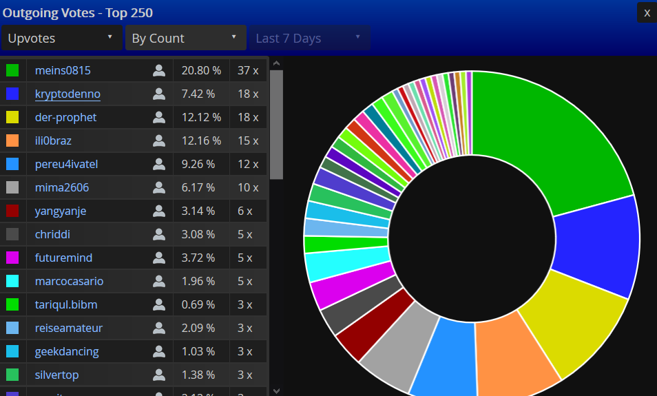Click the person icon in futuremind row
Image resolution: width=657 pixels, height=396 pixels.
tap(159, 258)
